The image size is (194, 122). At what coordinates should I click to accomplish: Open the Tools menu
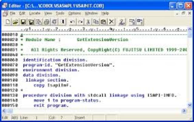[x=60, y=13]
